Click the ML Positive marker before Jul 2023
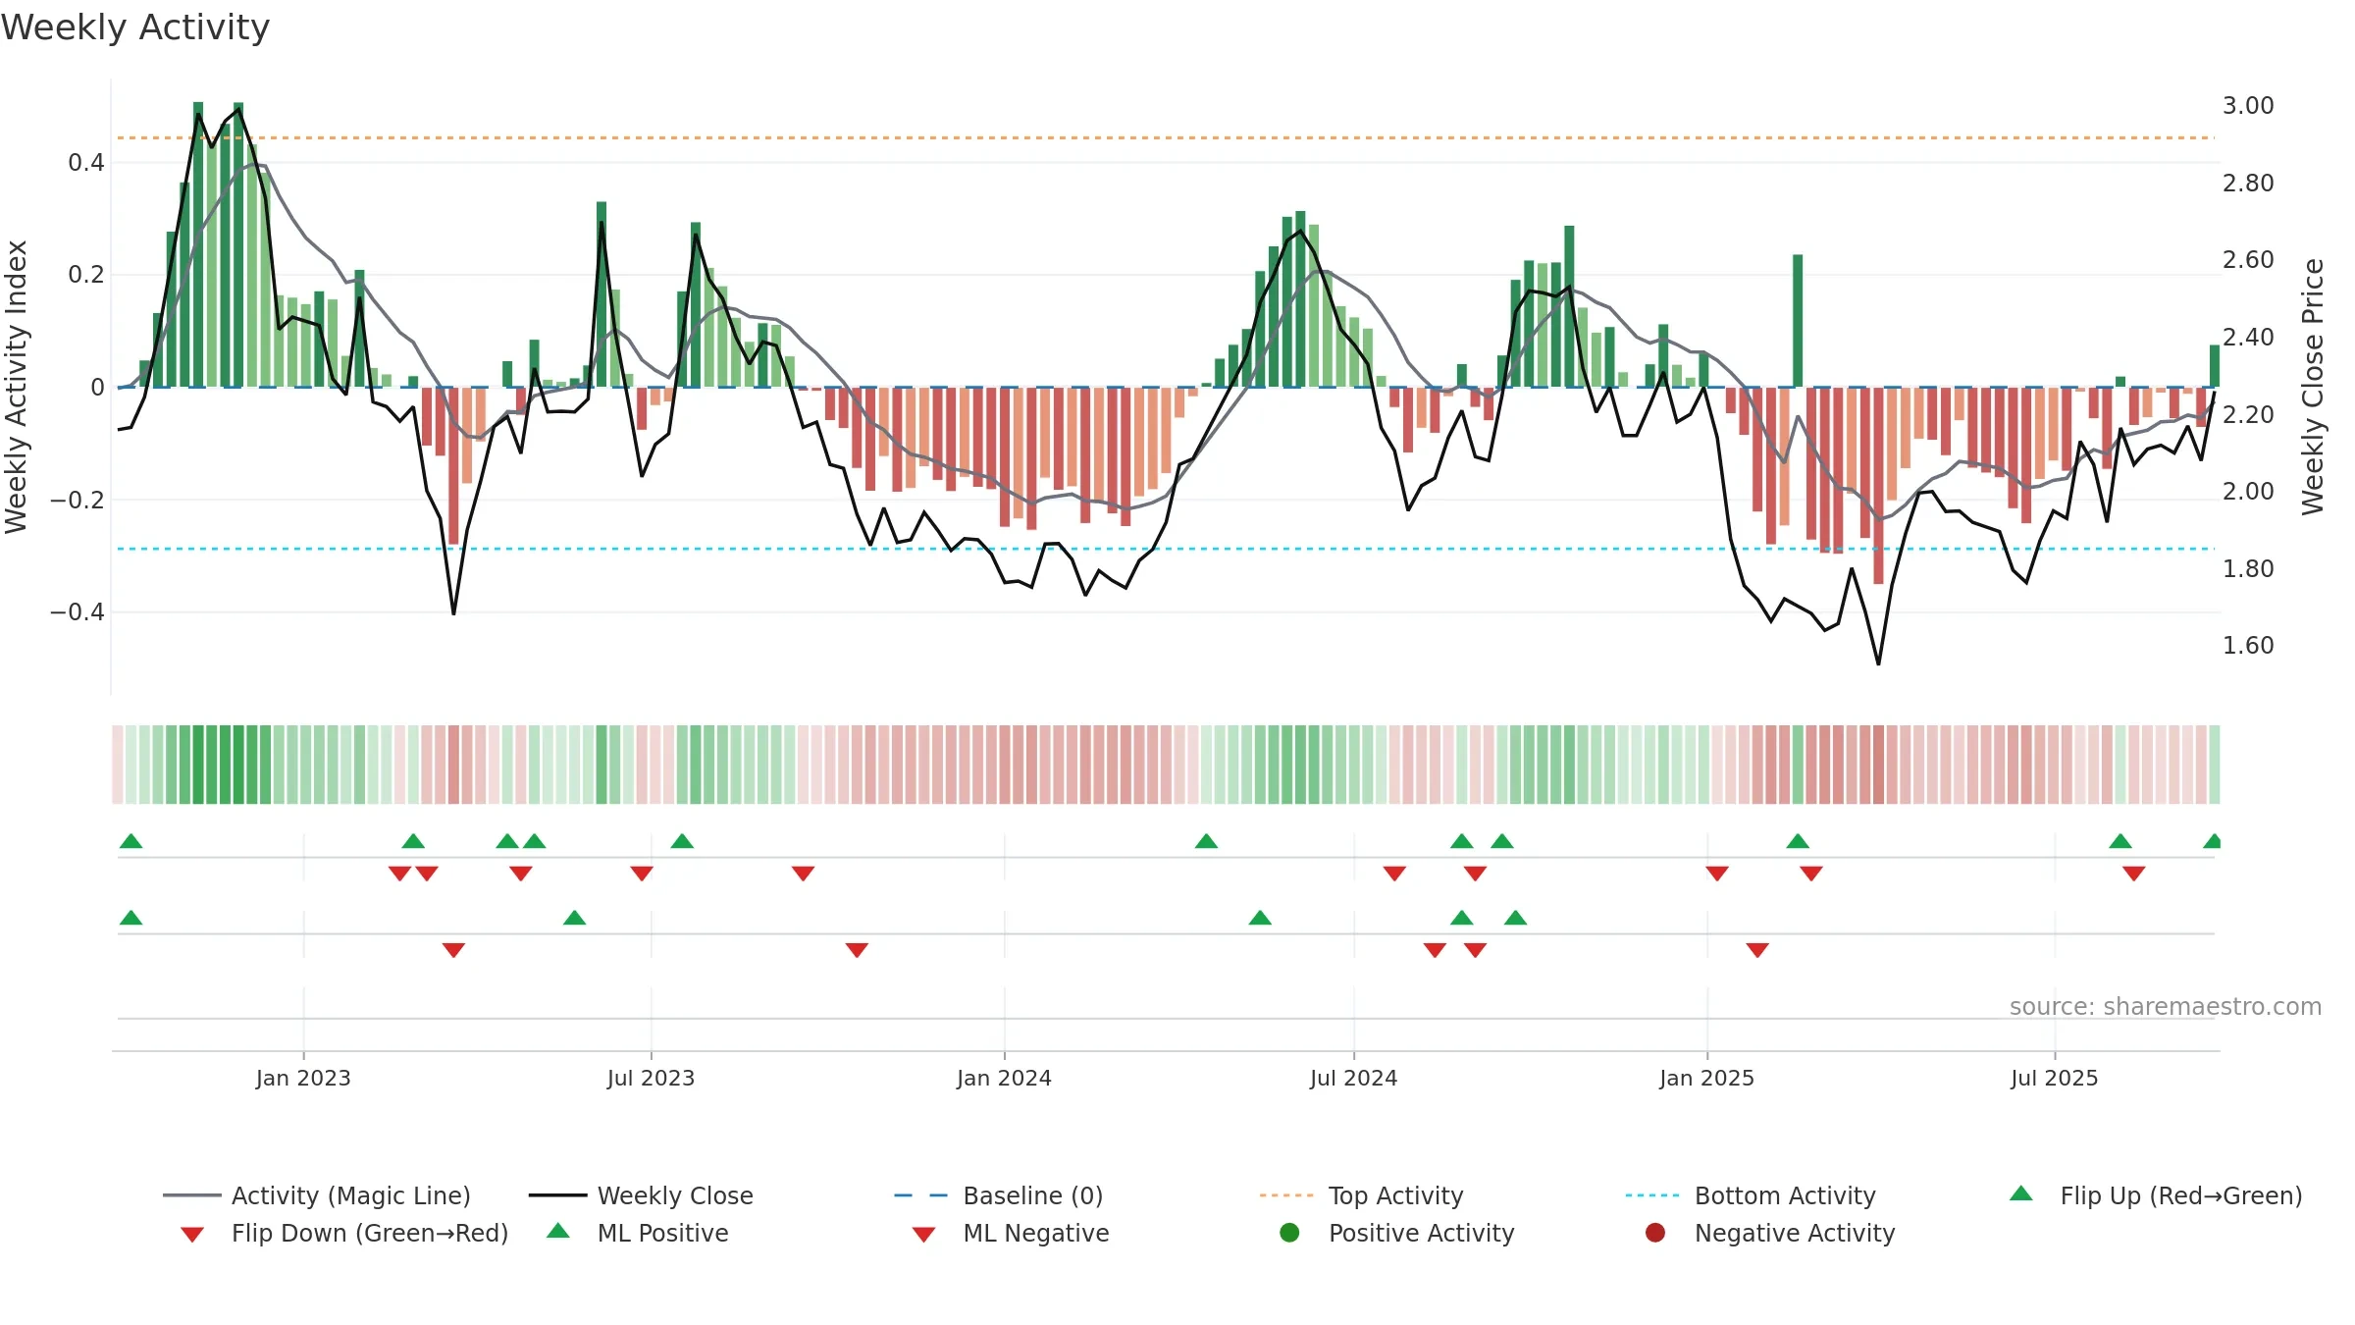Image resolution: width=2355 pixels, height=1325 pixels. click(x=574, y=918)
